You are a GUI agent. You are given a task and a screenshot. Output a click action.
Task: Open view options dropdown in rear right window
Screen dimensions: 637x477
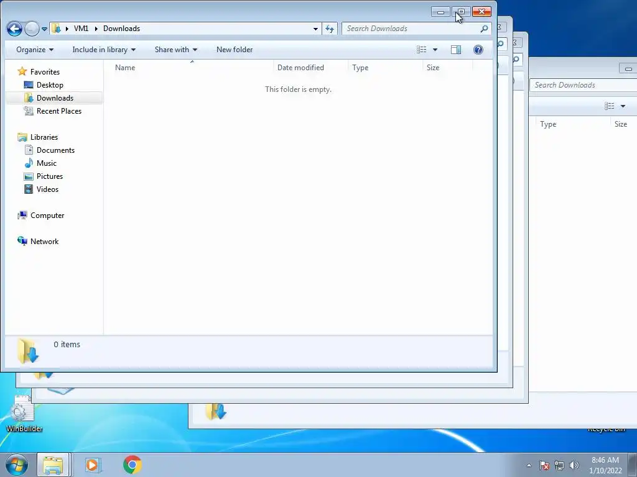[623, 106]
